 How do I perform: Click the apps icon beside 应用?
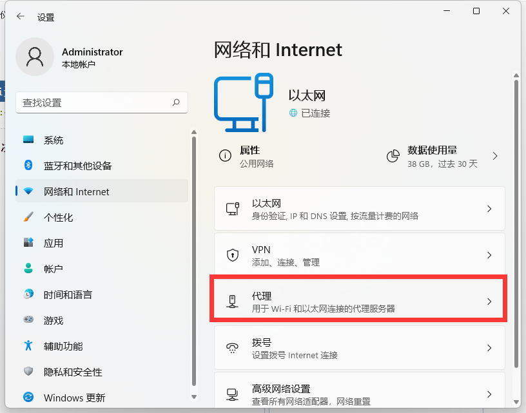point(28,242)
